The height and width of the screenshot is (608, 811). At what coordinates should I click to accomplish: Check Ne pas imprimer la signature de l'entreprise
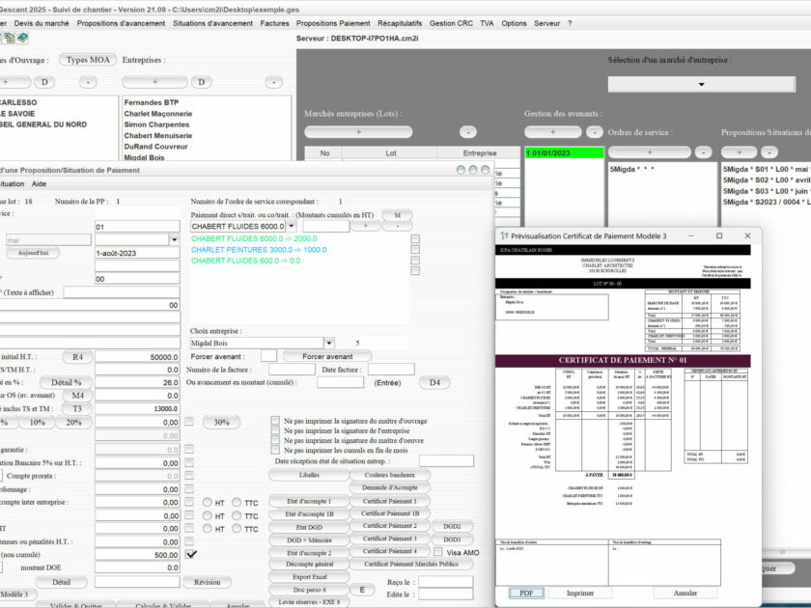coord(275,430)
